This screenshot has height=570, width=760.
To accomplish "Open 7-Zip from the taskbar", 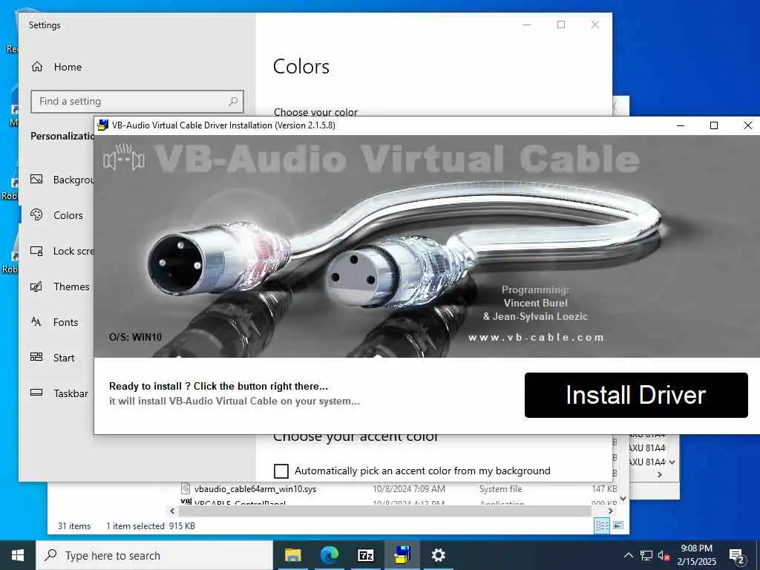I will pos(366,555).
